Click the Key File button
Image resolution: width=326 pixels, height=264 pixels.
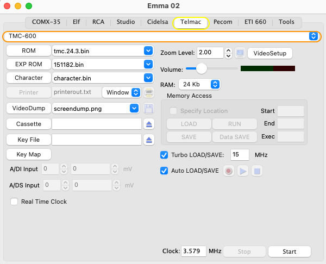29,140
